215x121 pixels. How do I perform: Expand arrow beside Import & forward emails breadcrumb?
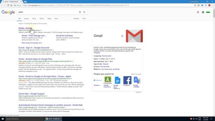65,108
